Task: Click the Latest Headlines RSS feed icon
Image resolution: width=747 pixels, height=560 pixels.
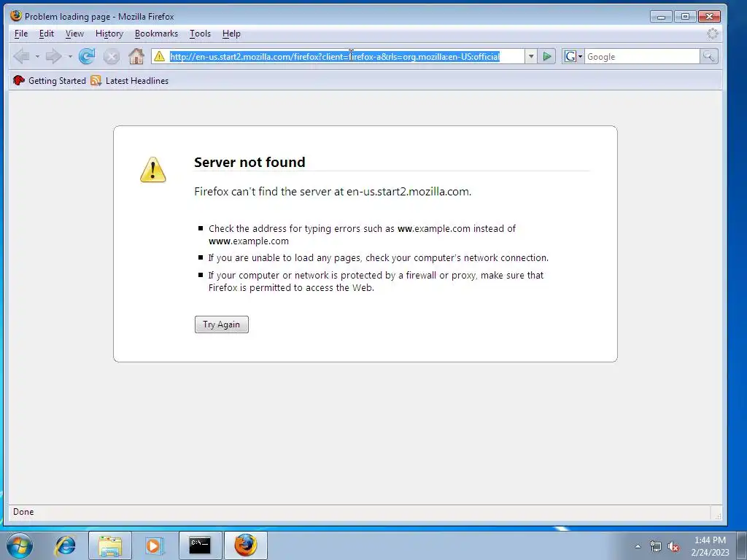Action: (x=96, y=80)
